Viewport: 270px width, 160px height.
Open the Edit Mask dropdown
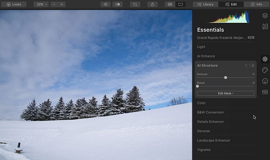click(x=226, y=93)
